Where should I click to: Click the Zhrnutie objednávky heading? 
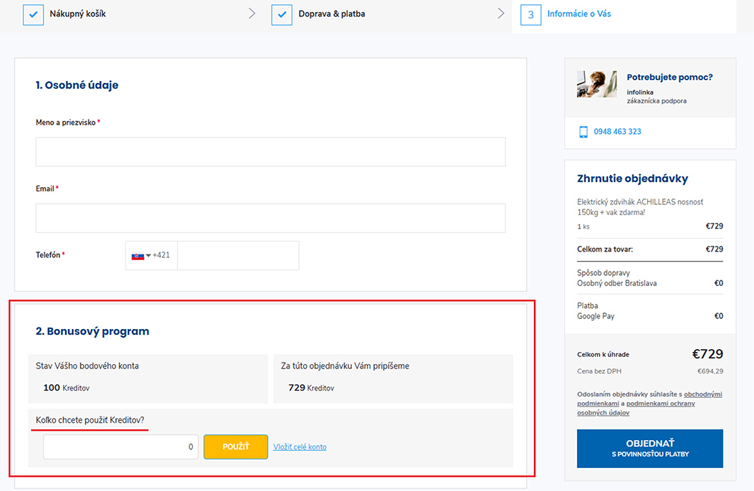pyautogui.click(x=632, y=178)
